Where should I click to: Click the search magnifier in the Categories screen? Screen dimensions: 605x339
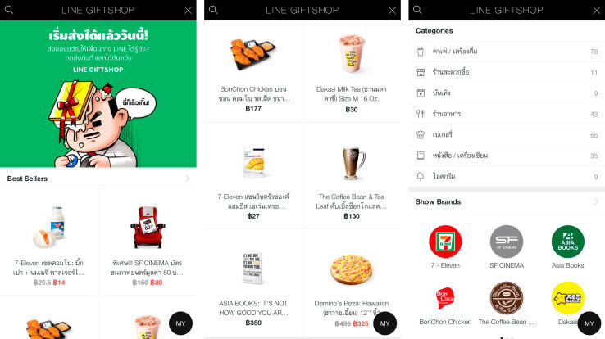click(x=417, y=10)
